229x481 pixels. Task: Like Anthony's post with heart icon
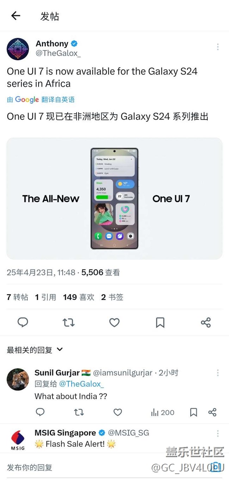[x=114, y=322]
